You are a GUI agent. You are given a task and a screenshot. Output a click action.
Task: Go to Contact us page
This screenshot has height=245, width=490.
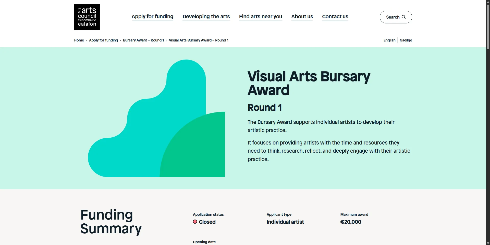pos(335,17)
